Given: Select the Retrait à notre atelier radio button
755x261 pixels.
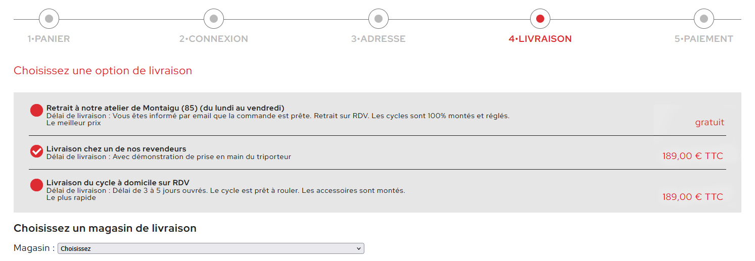Looking at the screenshot, I should (x=37, y=111).
